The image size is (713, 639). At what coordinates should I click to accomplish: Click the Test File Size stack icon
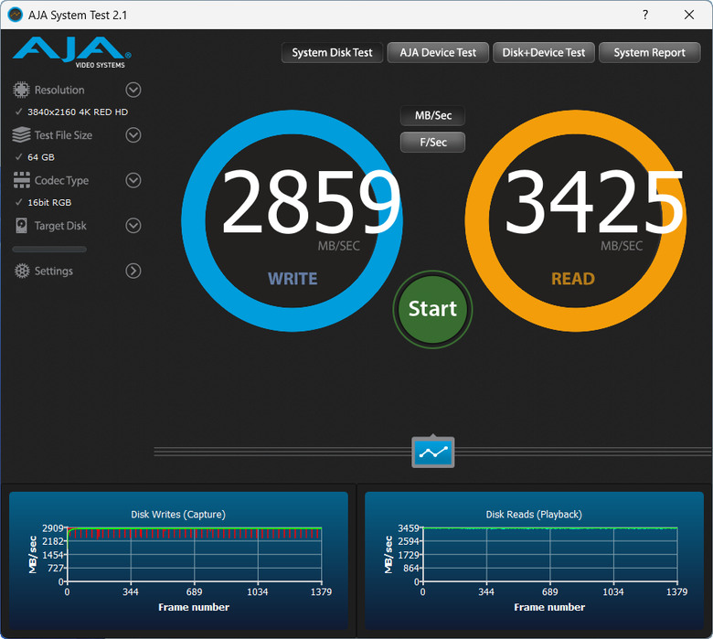(21, 134)
